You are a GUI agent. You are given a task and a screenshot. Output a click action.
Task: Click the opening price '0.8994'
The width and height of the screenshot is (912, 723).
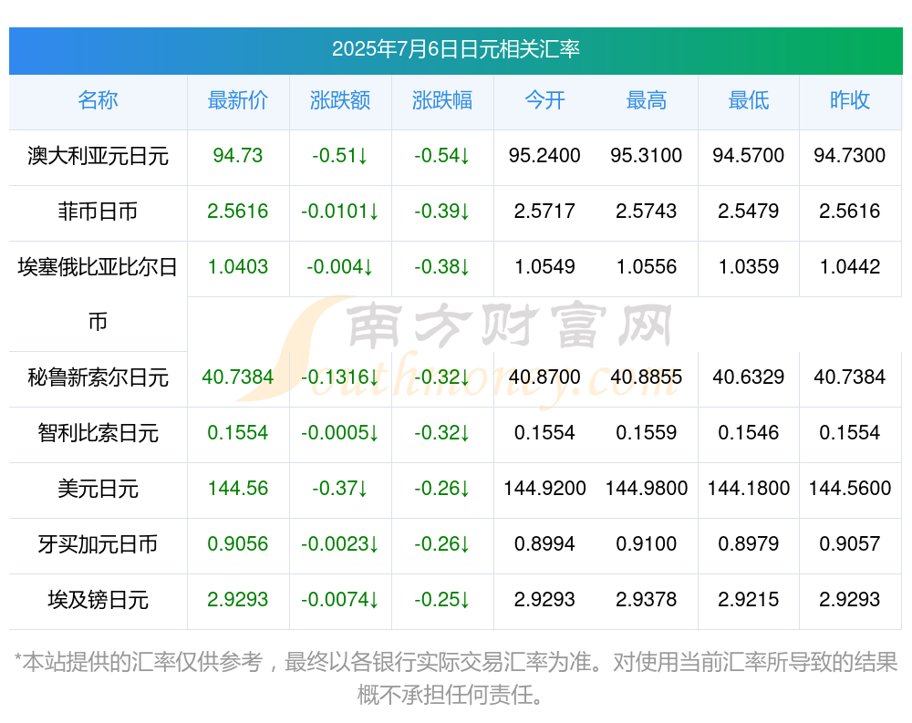point(544,544)
